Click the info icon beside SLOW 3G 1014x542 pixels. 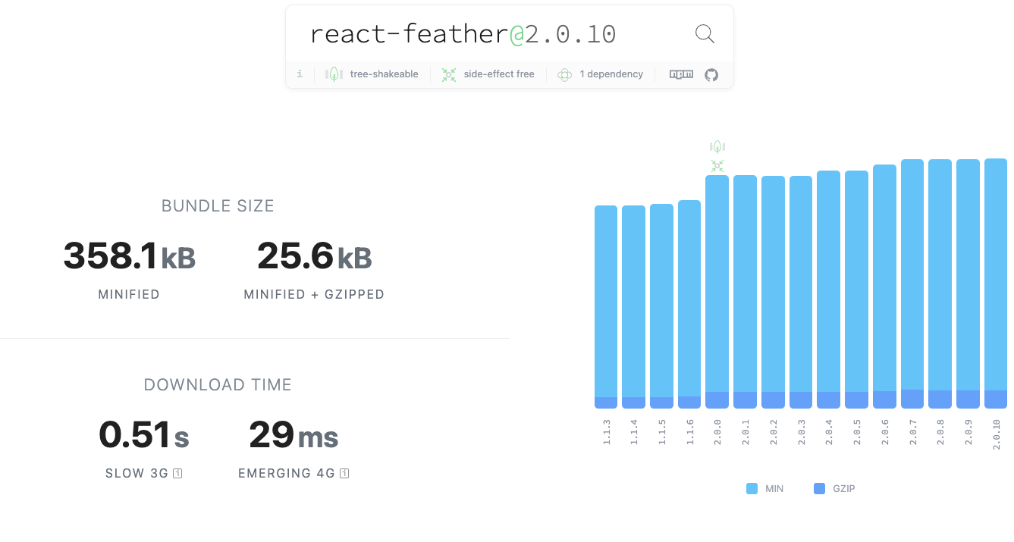[177, 474]
